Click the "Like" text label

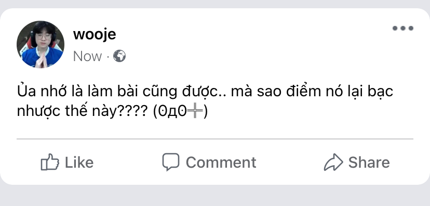click(79, 163)
